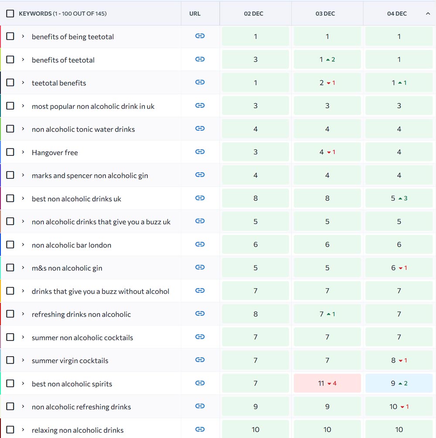Click 03 DEC rank for 'refreshing drinks non alcoholic'
Image resolution: width=436 pixels, height=438 pixels.
[327, 314]
